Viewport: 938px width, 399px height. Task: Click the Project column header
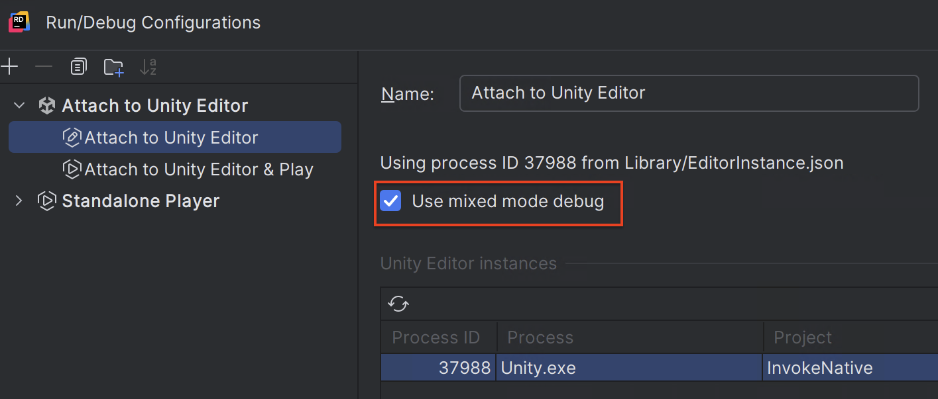[801, 337]
